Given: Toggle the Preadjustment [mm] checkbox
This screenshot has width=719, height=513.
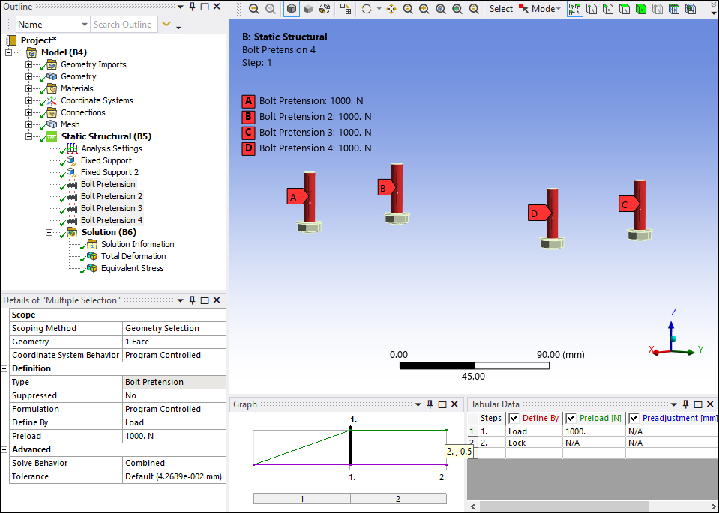Looking at the screenshot, I should tap(634, 418).
